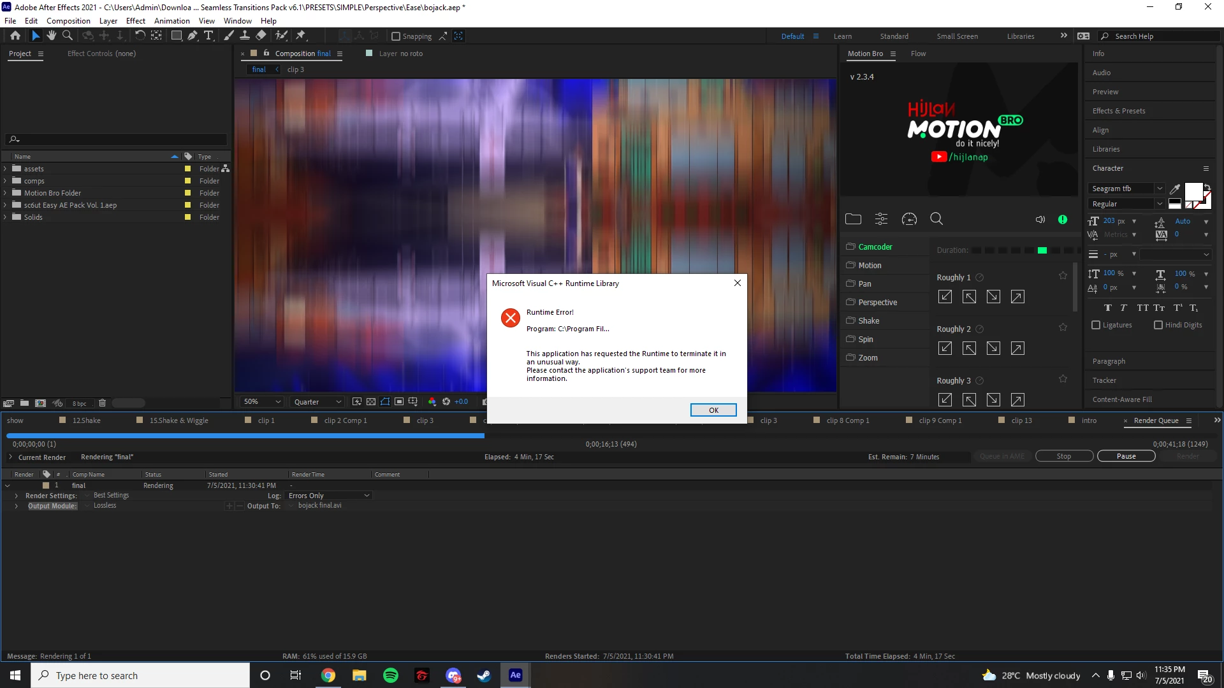Open Motion Bro settings sliders icon

coord(881,219)
